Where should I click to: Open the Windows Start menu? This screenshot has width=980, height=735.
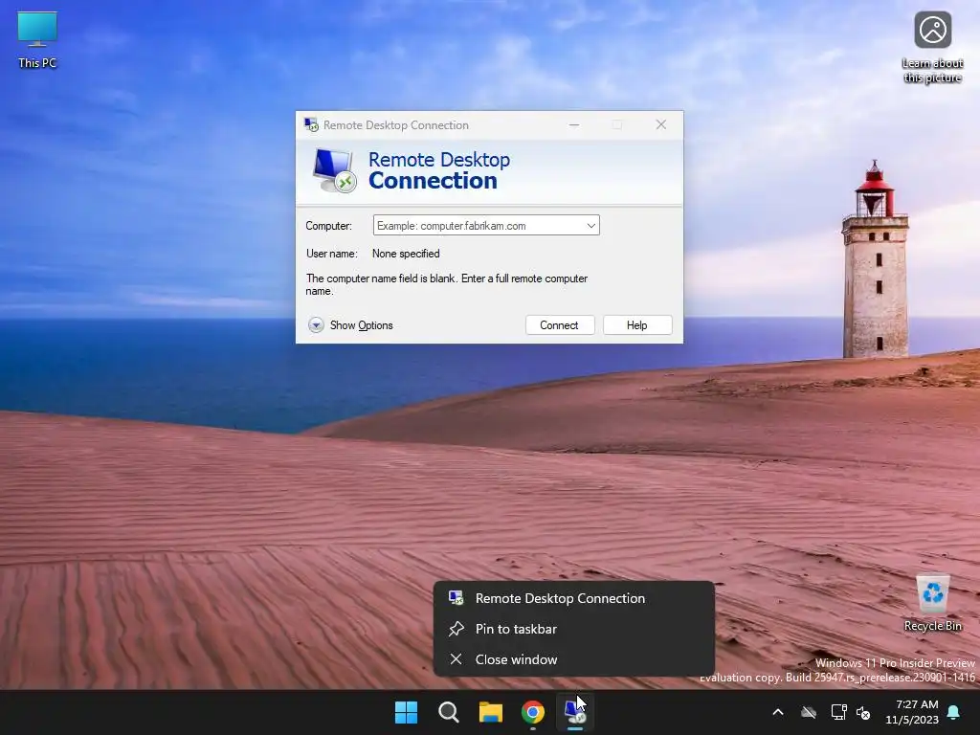click(x=406, y=712)
